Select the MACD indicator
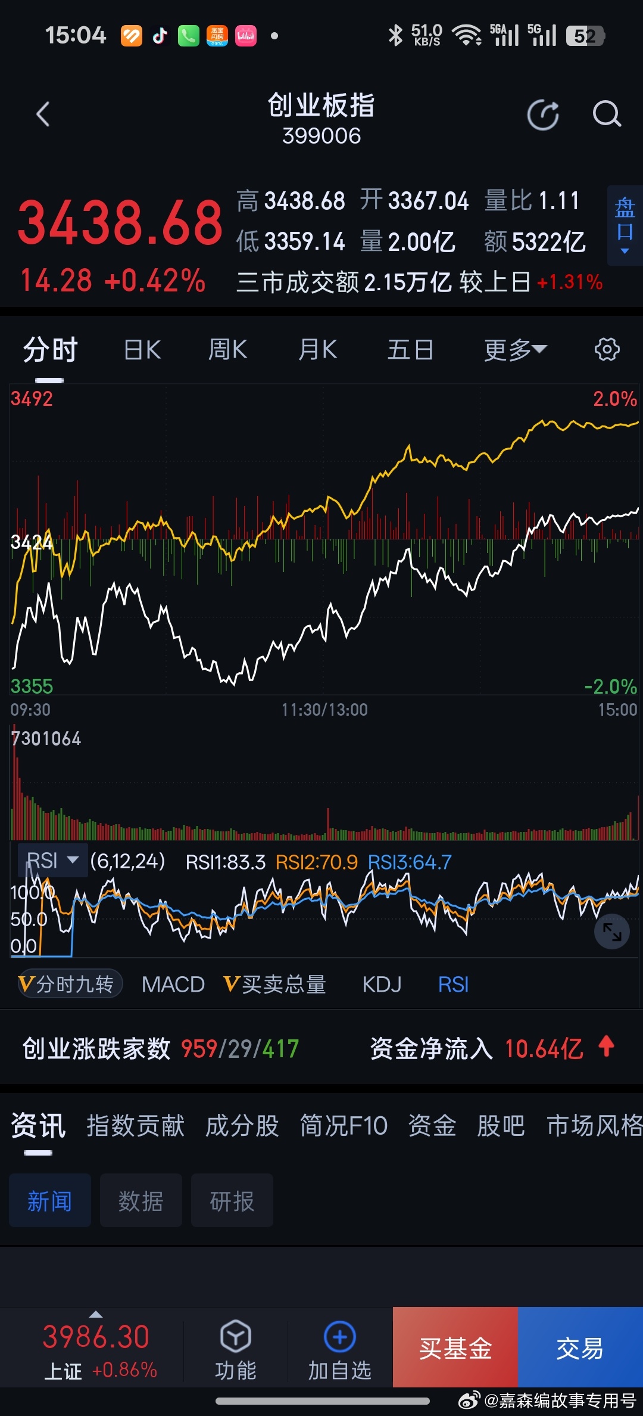The image size is (643, 1416). tap(173, 984)
